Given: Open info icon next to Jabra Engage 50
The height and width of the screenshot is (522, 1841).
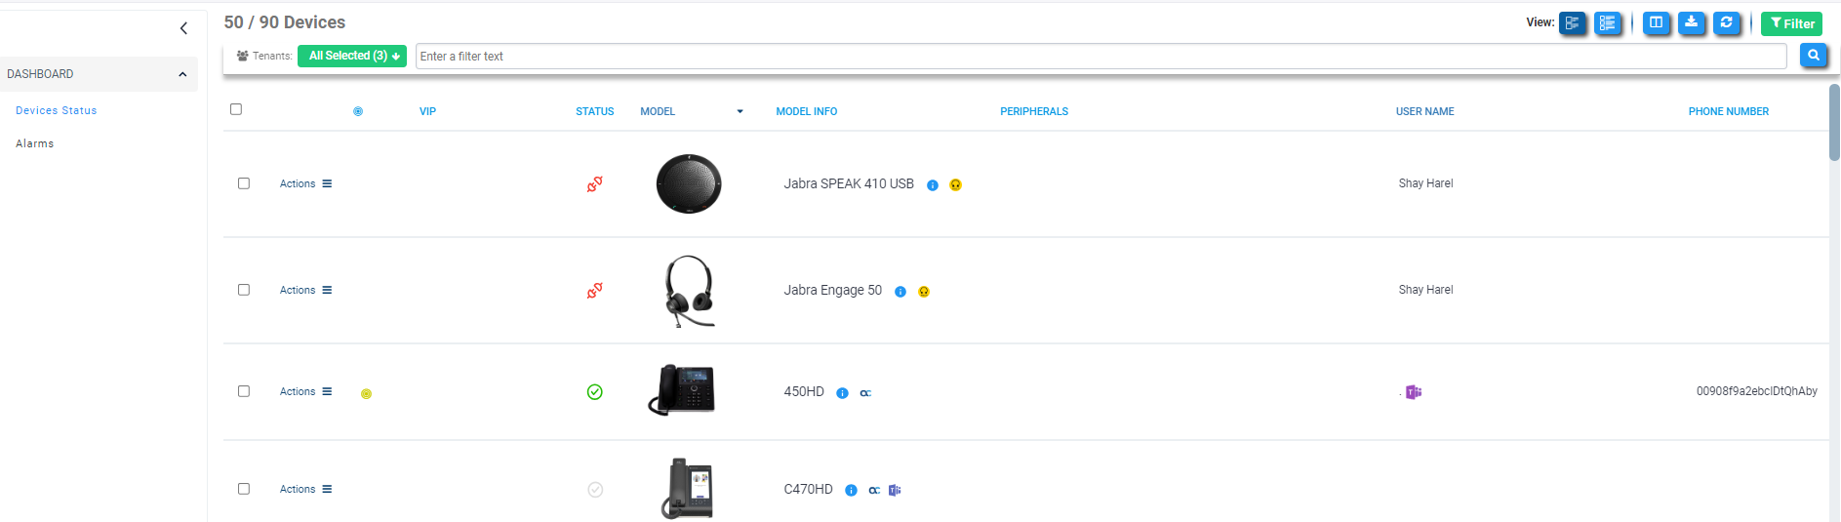Looking at the screenshot, I should [900, 292].
